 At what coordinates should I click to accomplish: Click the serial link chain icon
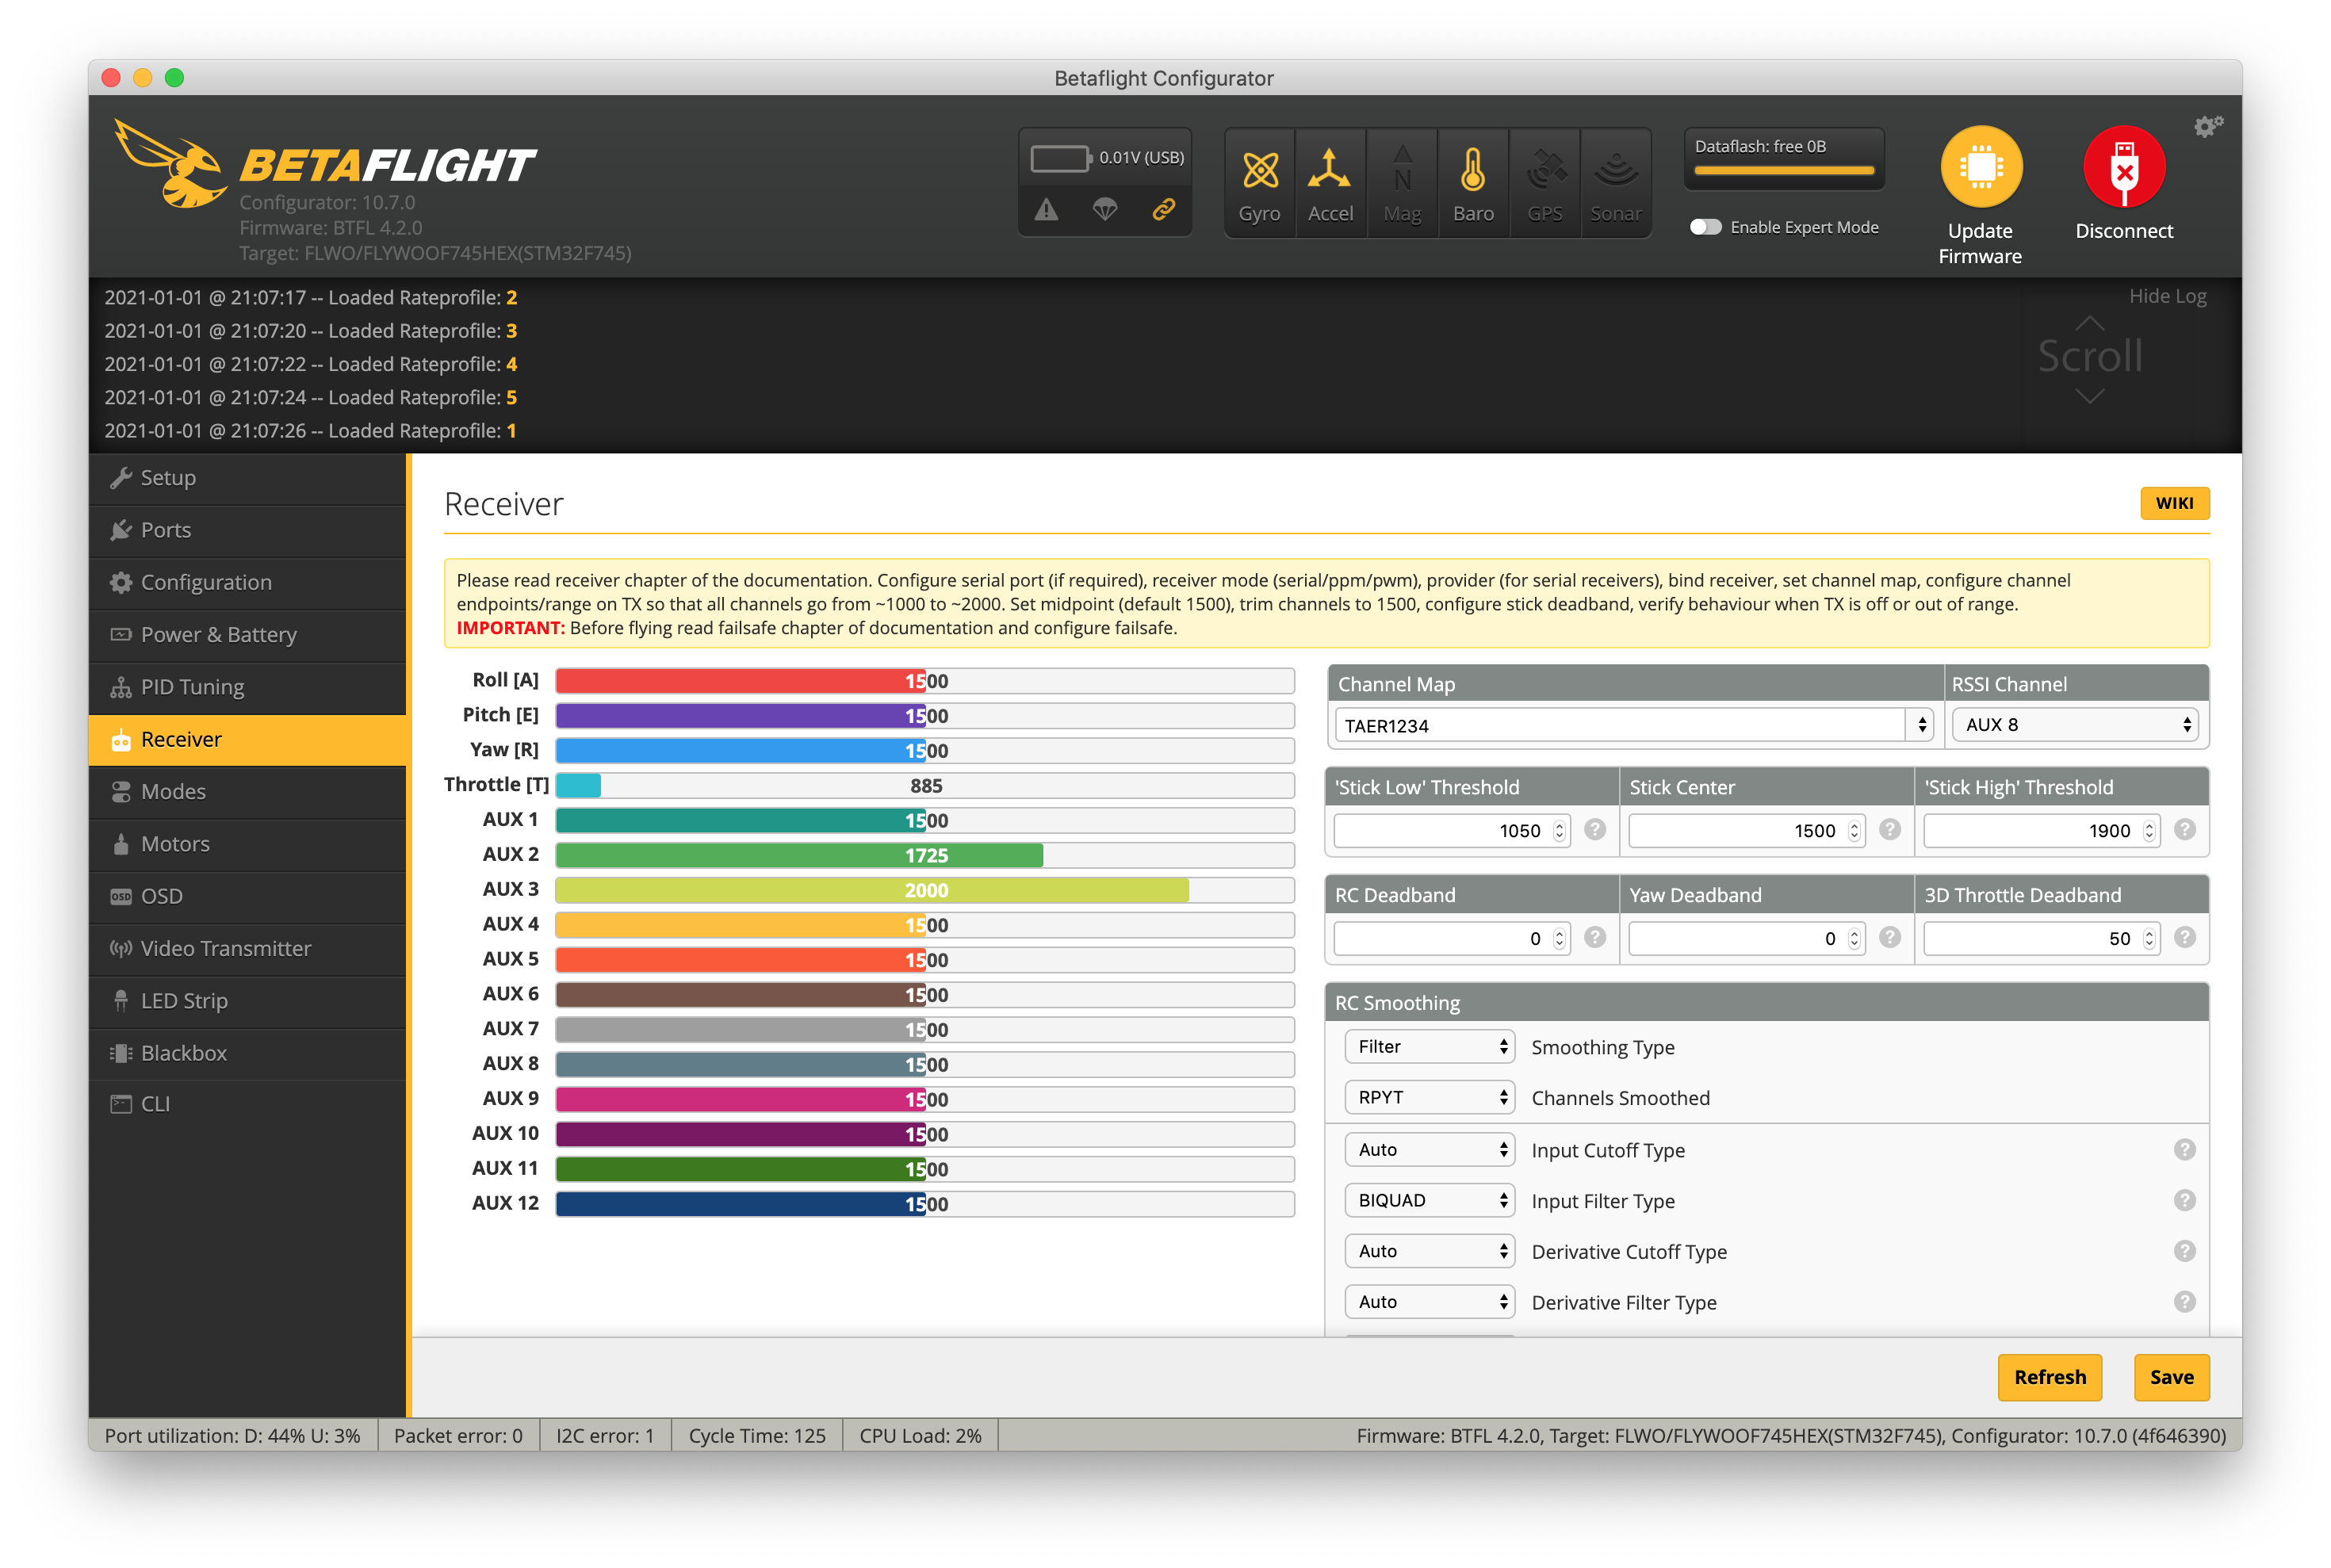(1163, 210)
